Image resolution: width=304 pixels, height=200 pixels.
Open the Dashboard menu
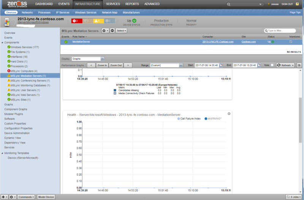pos(44,4)
